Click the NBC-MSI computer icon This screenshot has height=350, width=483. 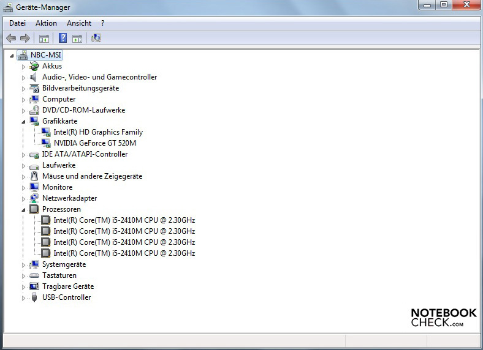23,55
